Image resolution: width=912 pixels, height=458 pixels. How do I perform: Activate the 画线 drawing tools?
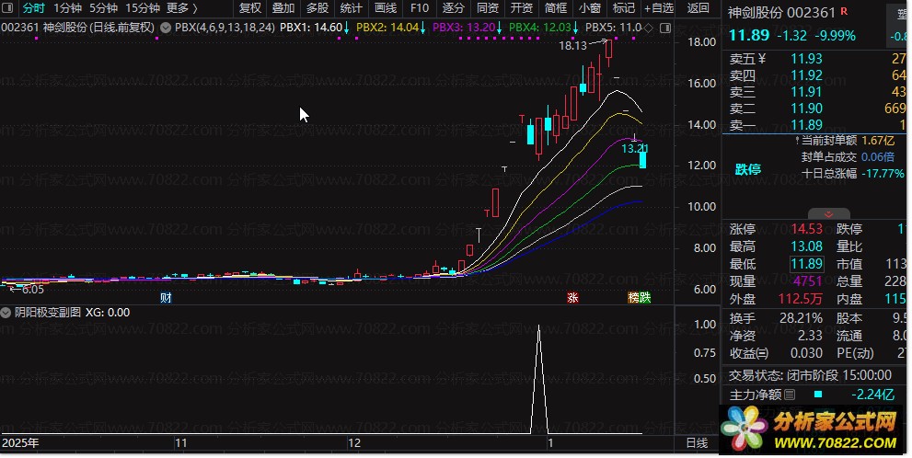tap(386, 8)
